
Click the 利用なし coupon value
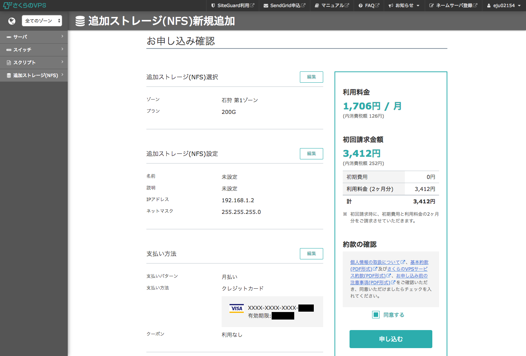click(x=232, y=335)
